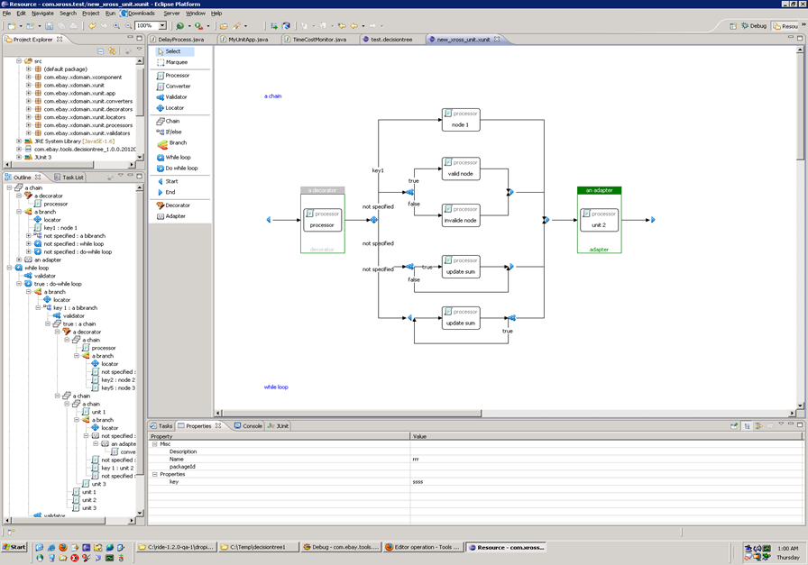Choose the Adapter palette tool
The width and height of the screenshot is (808, 565).
click(x=175, y=216)
